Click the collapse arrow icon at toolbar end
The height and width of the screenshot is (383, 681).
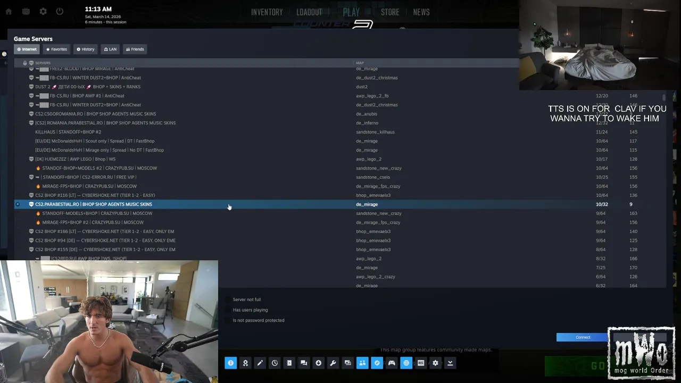point(450,363)
